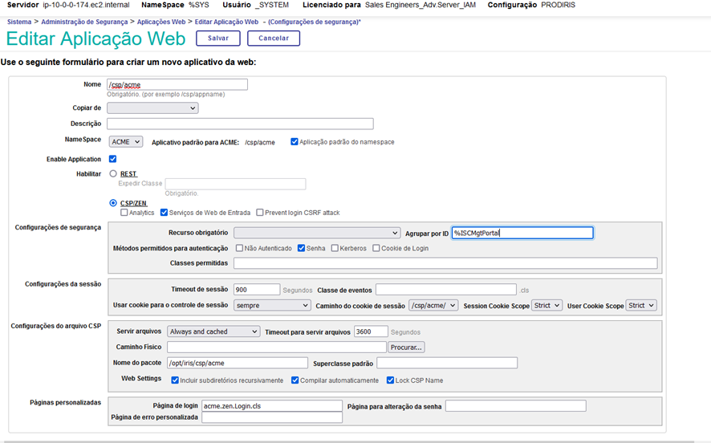Viewport: 711px width, 443px height.
Task: Select the REST radio button
Action: click(x=113, y=173)
